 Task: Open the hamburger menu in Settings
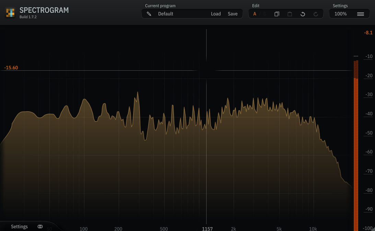(x=360, y=14)
